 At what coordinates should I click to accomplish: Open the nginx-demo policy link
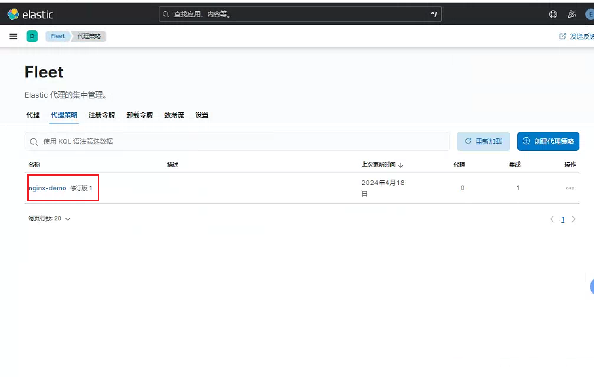tap(47, 188)
